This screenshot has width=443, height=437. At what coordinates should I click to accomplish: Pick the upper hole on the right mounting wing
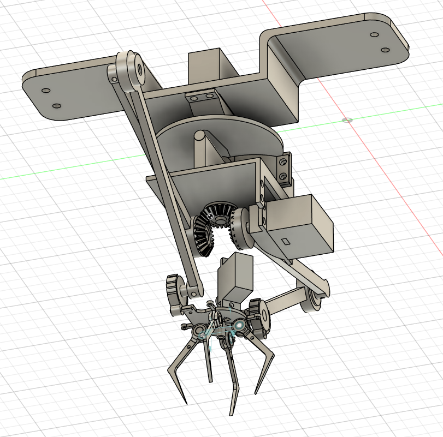374,35
